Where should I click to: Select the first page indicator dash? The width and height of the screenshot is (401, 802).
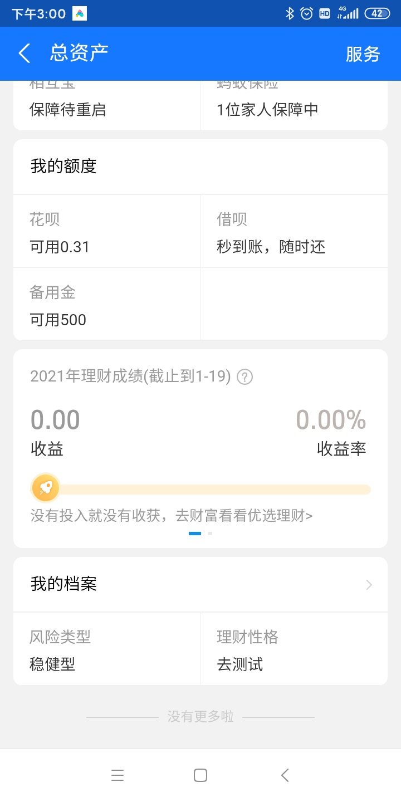tap(195, 534)
